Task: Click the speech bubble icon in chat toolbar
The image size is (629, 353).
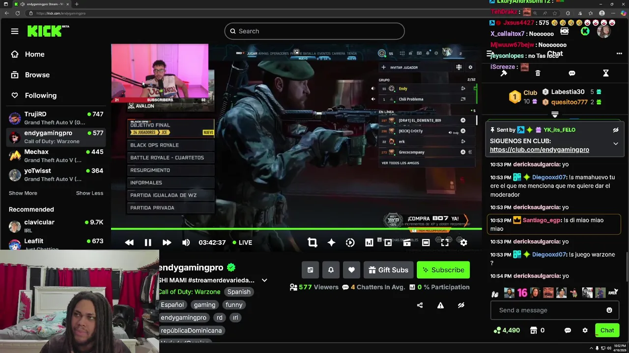Action: (x=572, y=73)
